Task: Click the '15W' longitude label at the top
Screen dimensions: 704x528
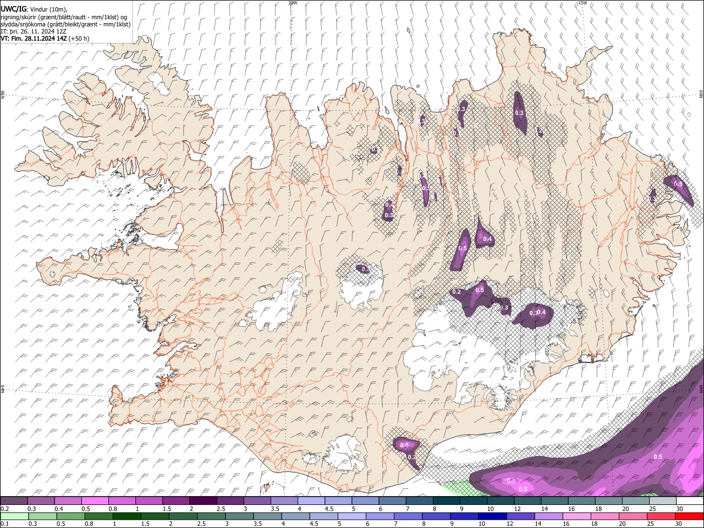Action: [582, 3]
